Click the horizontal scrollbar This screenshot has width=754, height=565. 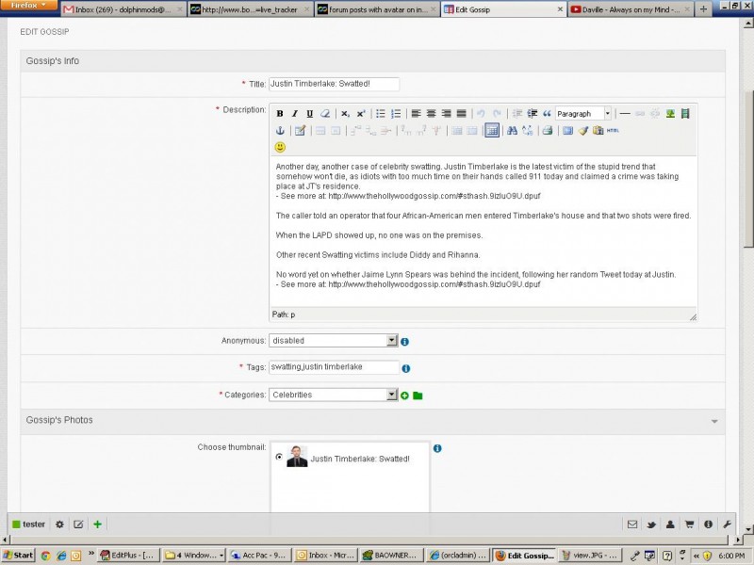point(370,540)
